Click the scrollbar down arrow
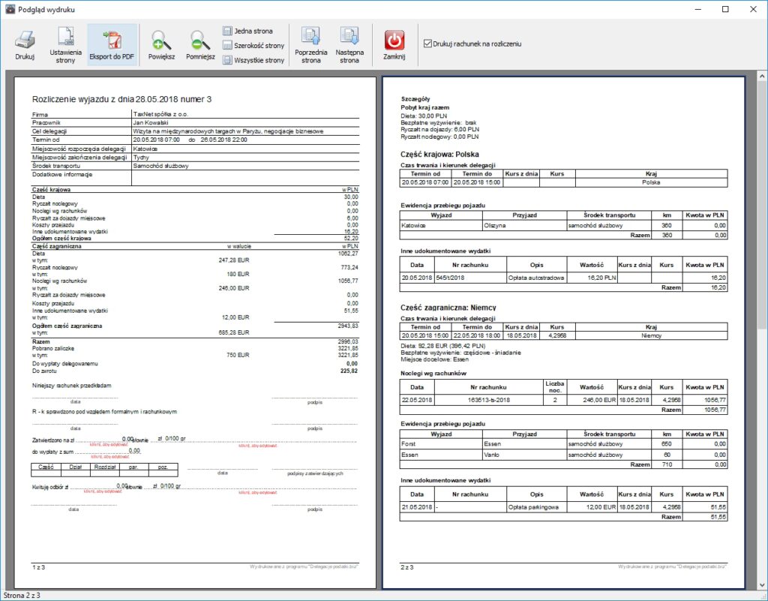The height and width of the screenshot is (601, 768). click(x=761, y=584)
